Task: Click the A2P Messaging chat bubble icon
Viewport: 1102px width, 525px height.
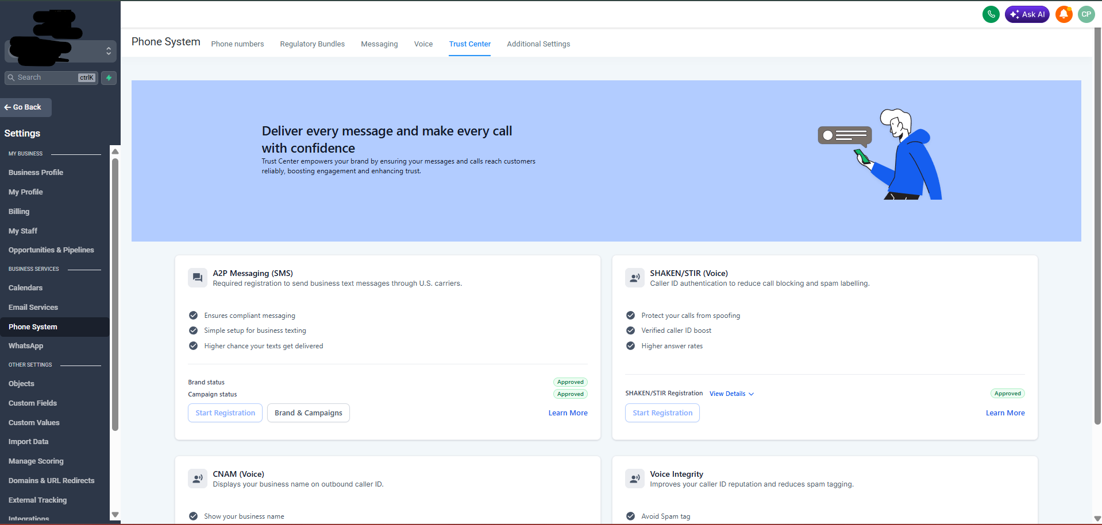Action: click(x=198, y=278)
